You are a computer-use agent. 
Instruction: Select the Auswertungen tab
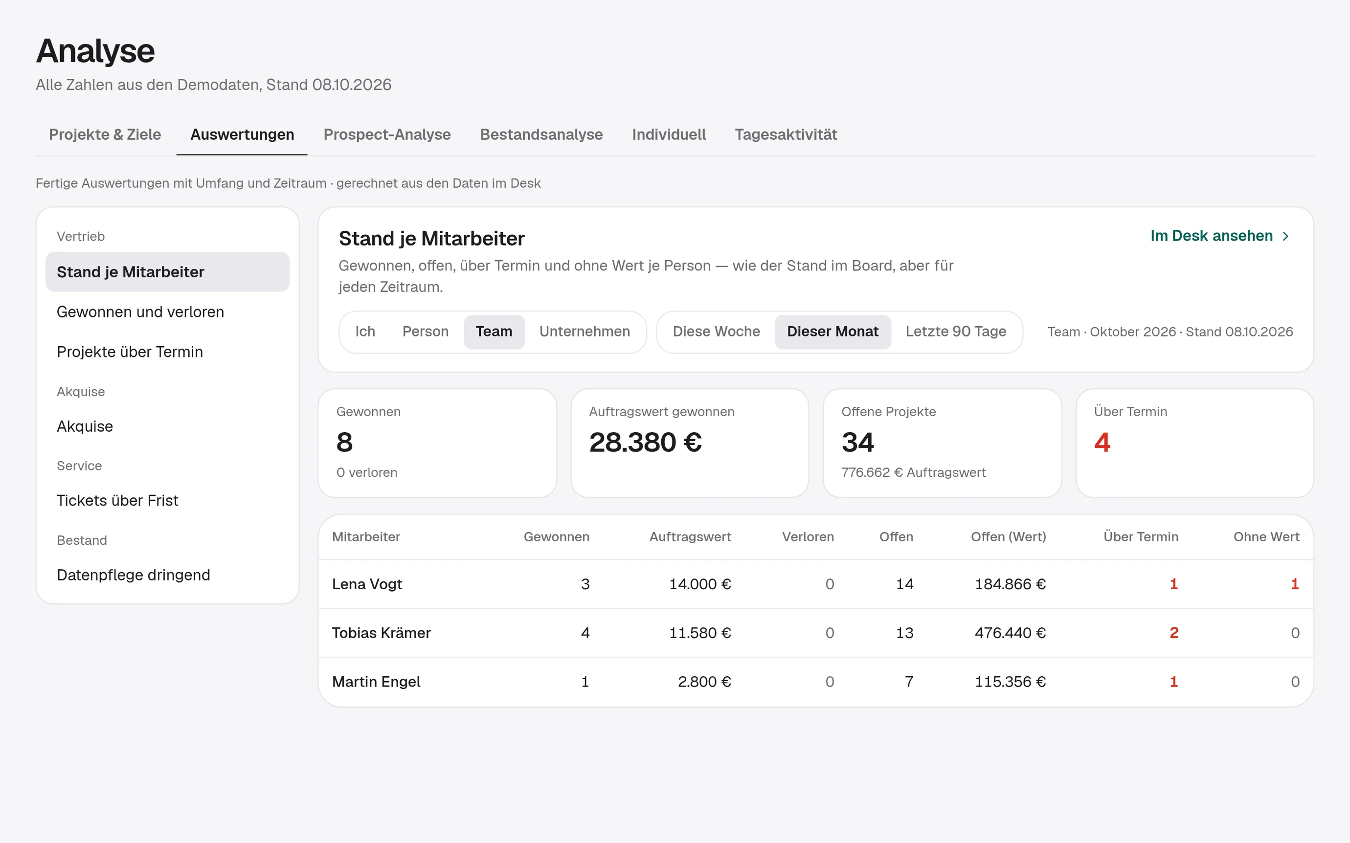(242, 134)
